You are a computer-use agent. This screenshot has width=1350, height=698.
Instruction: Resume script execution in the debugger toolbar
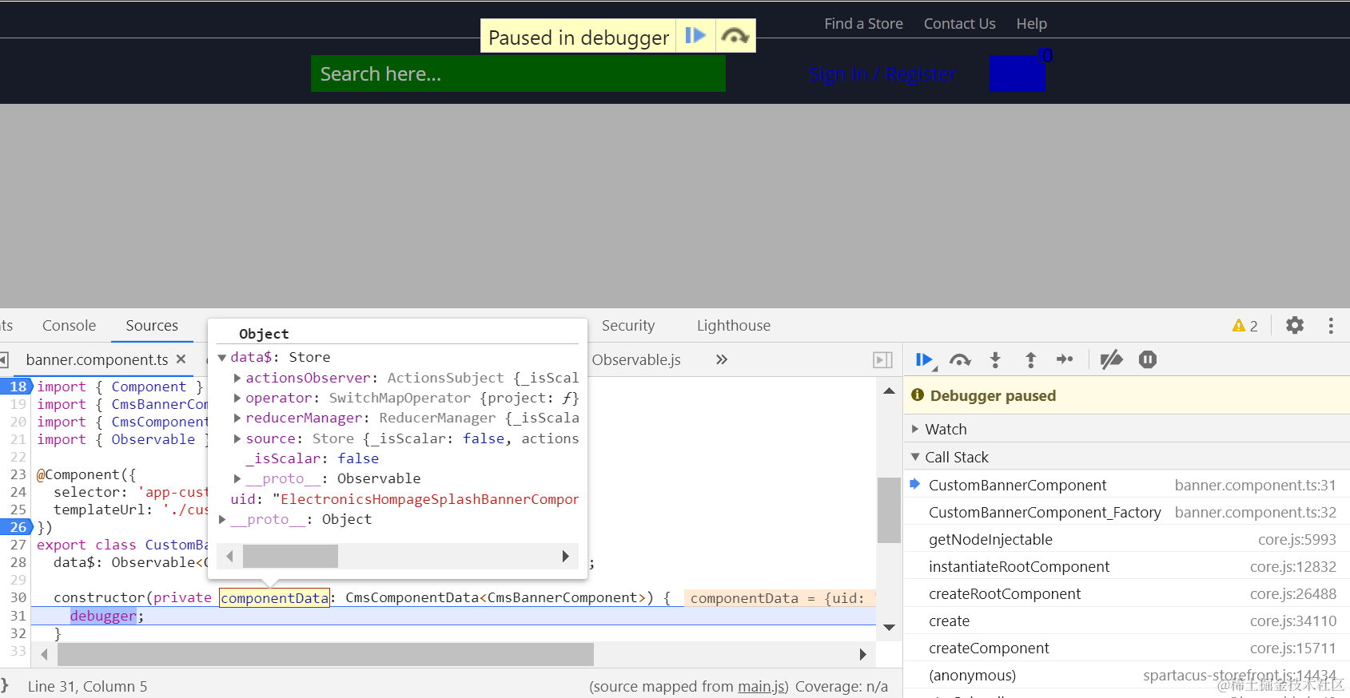(924, 360)
